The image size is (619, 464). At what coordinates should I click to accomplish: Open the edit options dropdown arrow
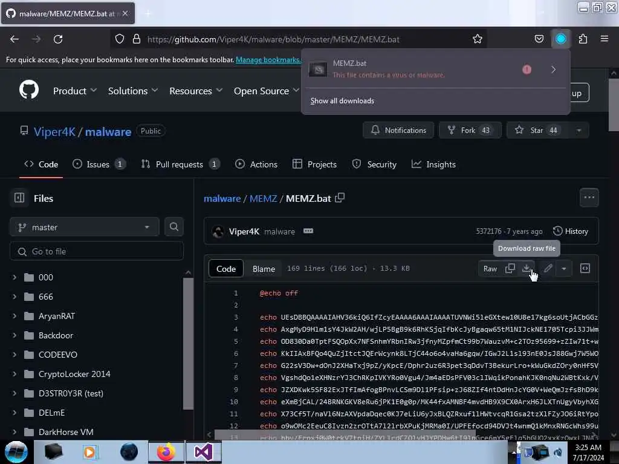[x=564, y=268]
